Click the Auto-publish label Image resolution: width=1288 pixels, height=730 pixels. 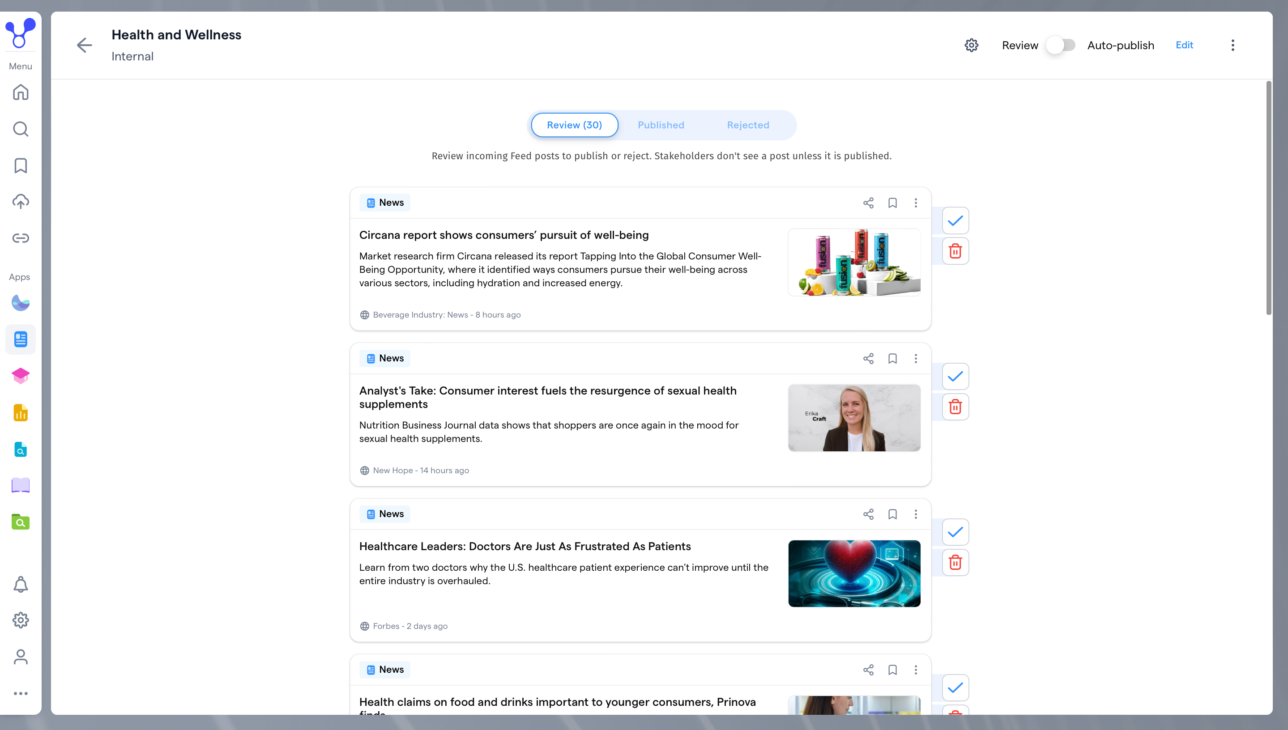[x=1121, y=45]
